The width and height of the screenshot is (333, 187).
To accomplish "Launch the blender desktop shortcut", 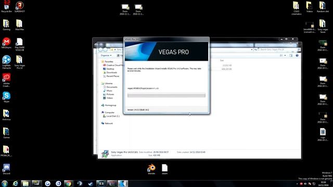I will [151, 169].
